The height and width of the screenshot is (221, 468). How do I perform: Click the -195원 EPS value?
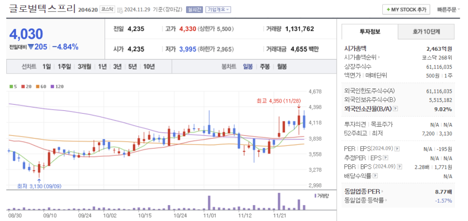(444, 148)
